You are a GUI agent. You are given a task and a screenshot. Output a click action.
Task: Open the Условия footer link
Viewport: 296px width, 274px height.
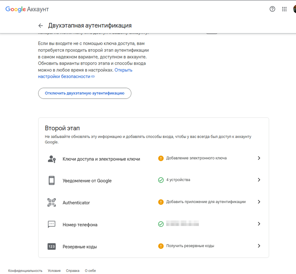coord(54,271)
